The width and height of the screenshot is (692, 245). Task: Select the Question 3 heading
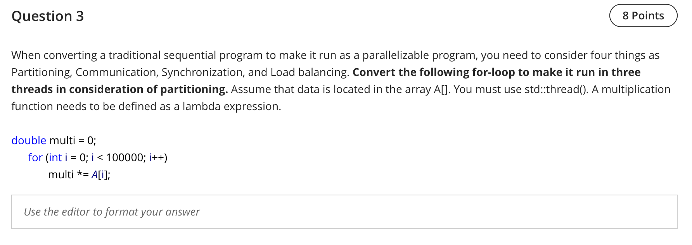tap(48, 16)
